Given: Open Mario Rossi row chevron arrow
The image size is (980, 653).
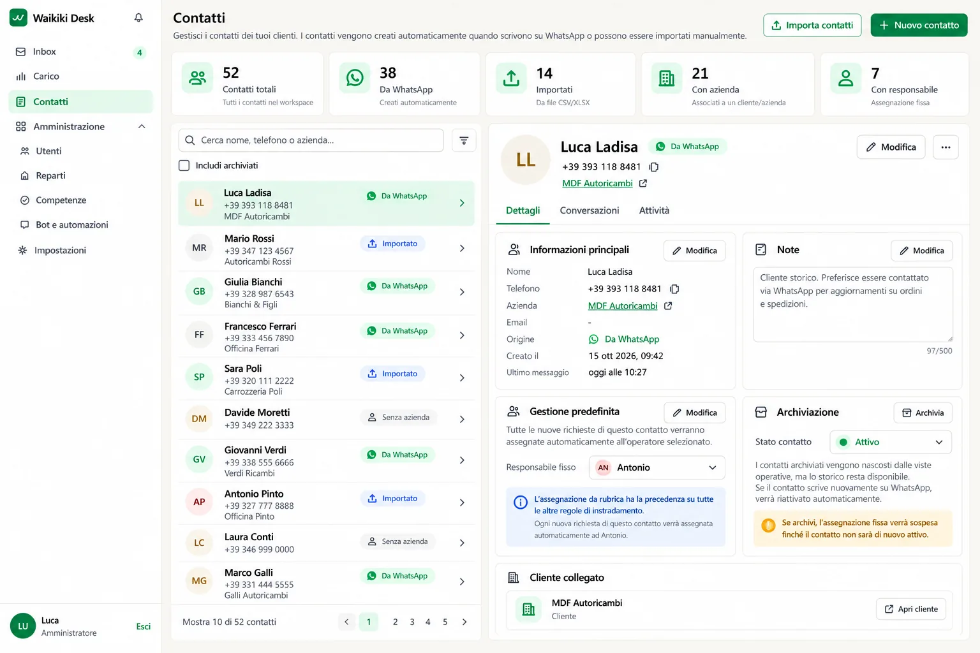Looking at the screenshot, I should pos(462,248).
